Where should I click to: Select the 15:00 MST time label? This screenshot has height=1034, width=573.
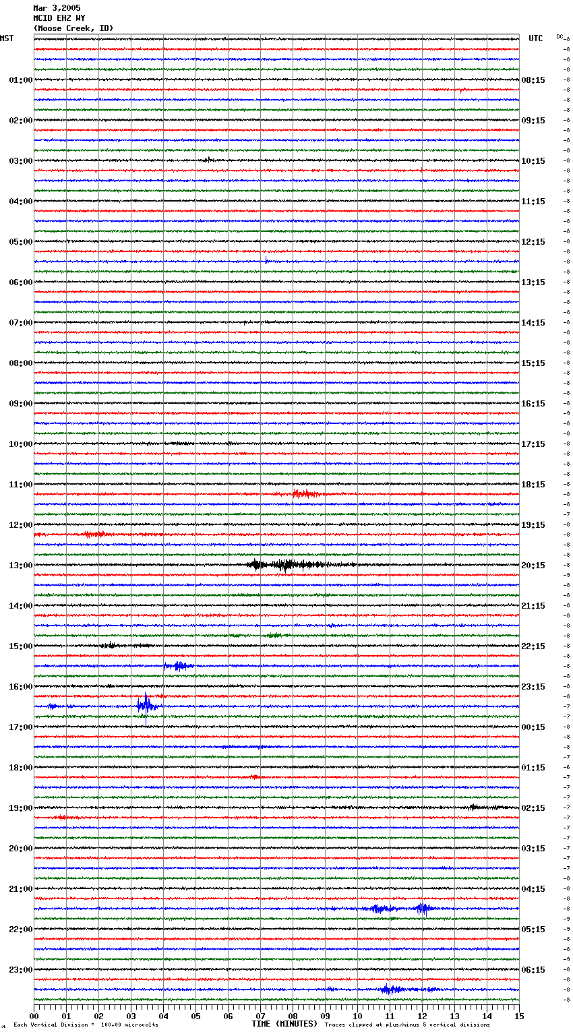(x=21, y=646)
